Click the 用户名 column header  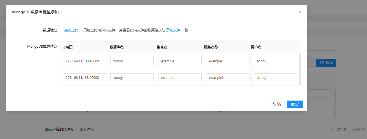pyautogui.click(x=273, y=47)
